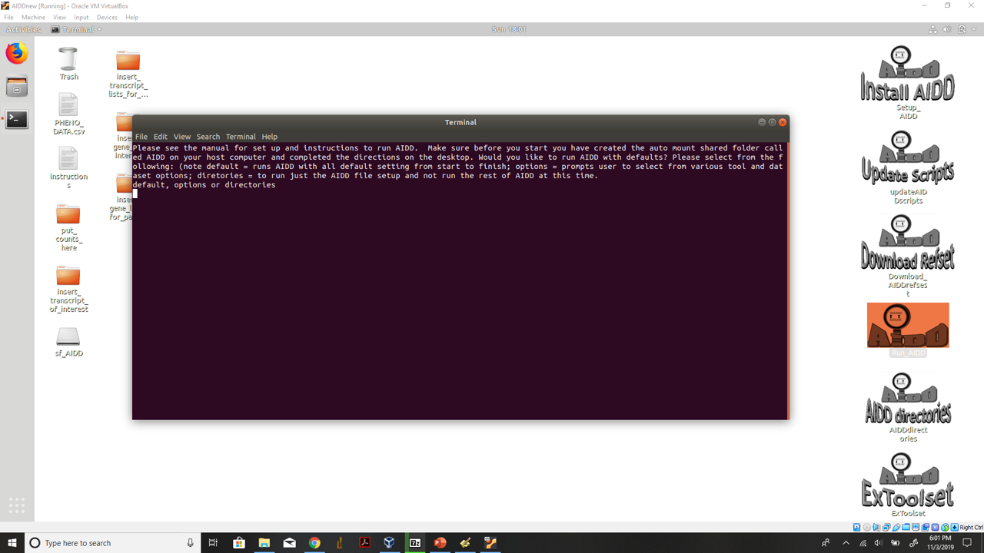Open Microsoft Store on the taskbar
Image resolution: width=984 pixels, height=553 pixels.
coord(239,542)
